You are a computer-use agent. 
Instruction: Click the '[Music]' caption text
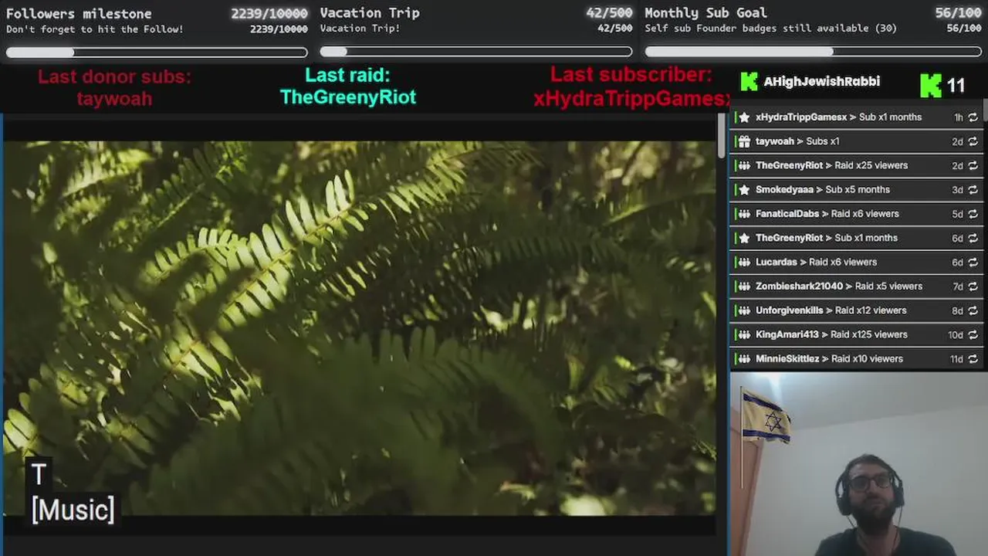73,510
